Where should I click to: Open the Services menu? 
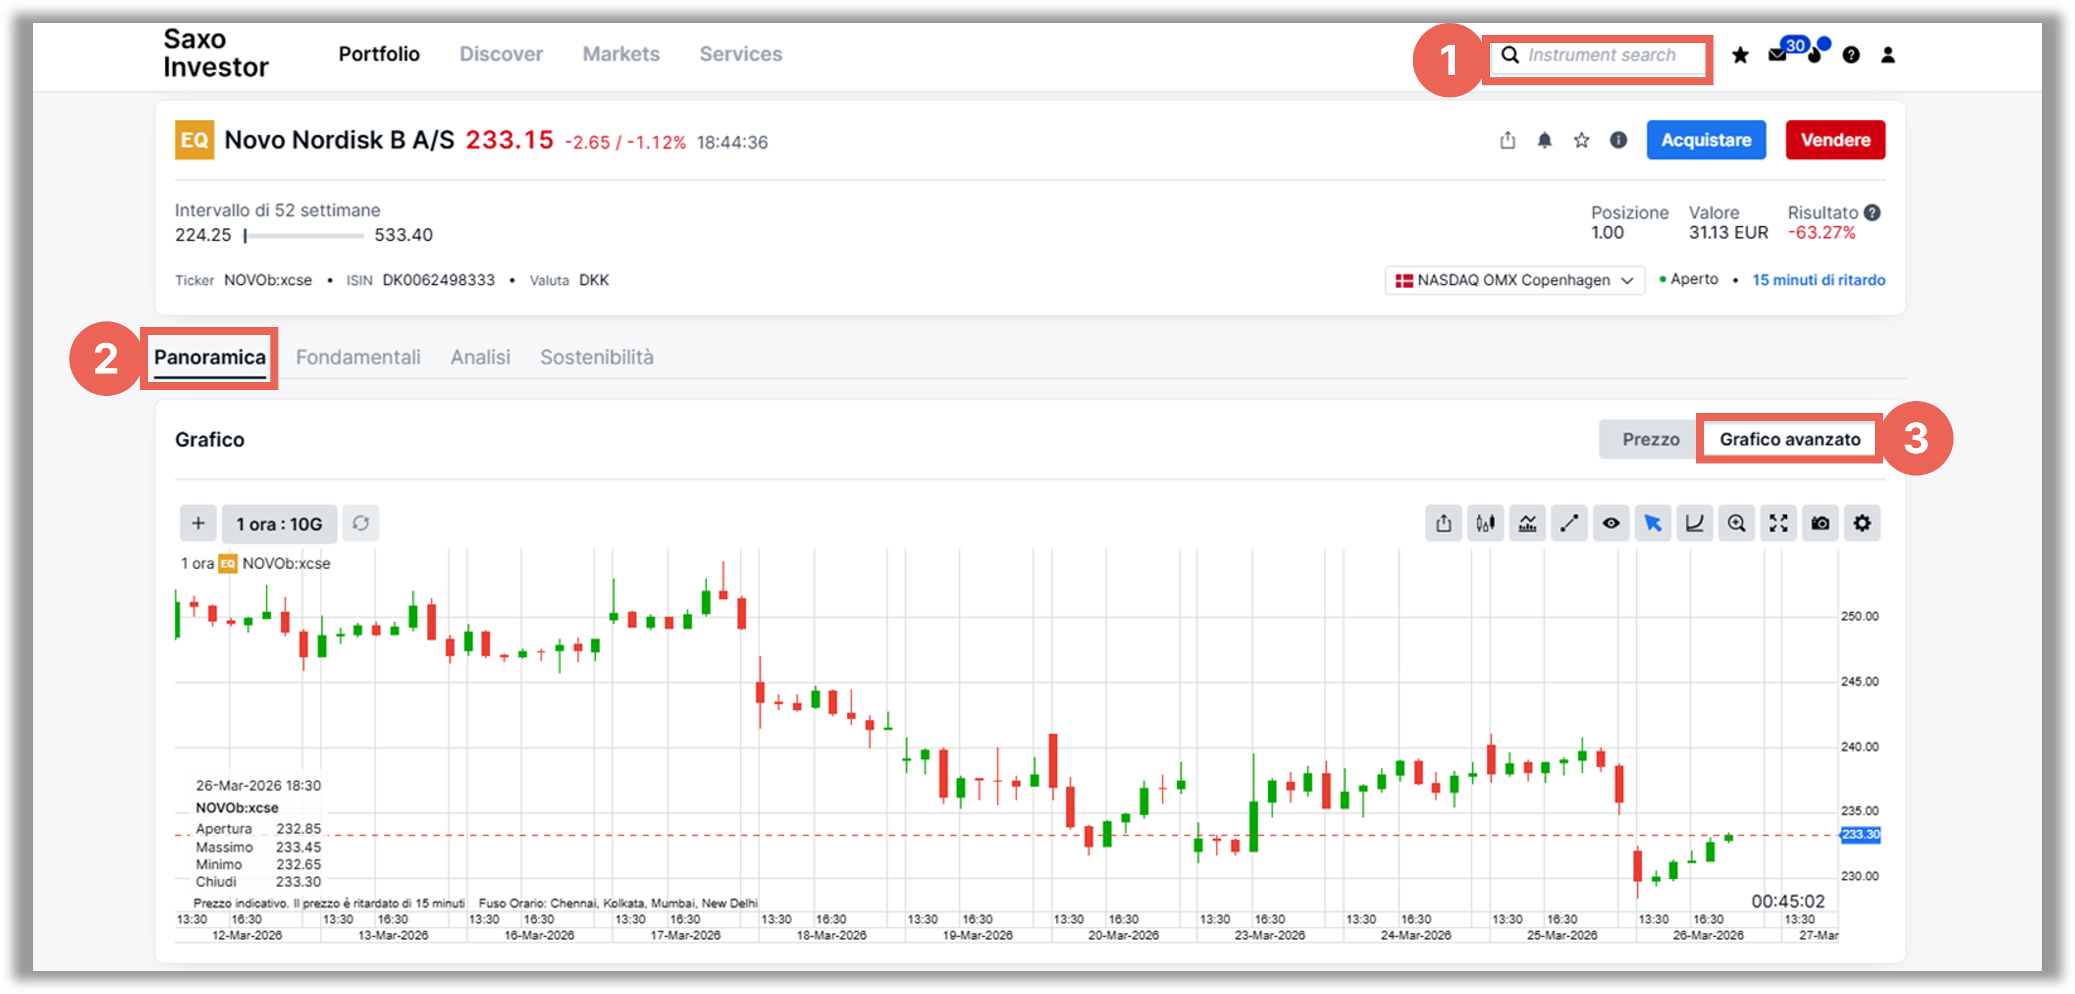(740, 54)
